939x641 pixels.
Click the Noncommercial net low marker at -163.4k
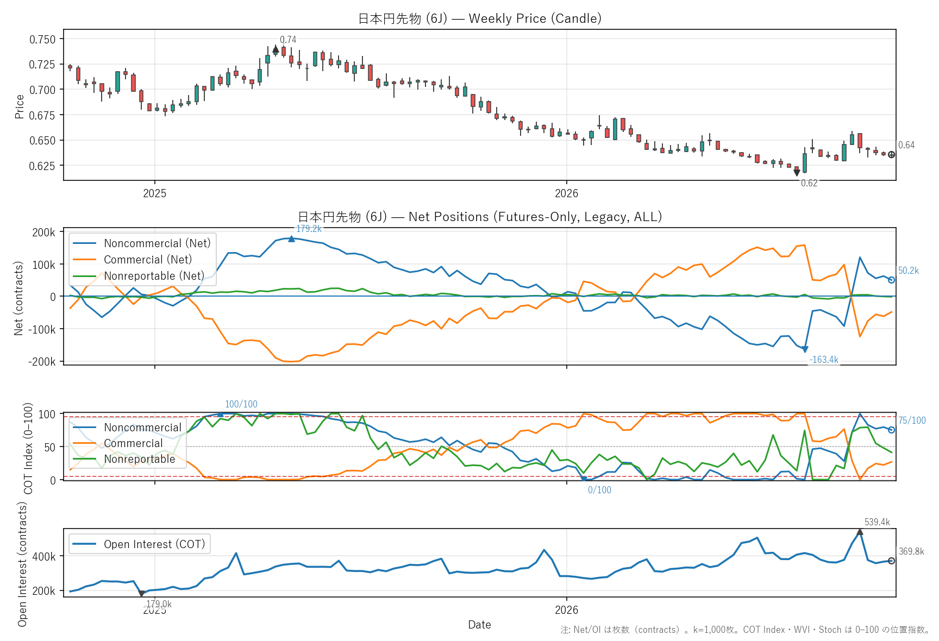pyautogui.click(x=805, y=349)
